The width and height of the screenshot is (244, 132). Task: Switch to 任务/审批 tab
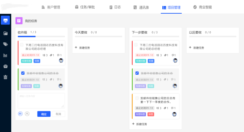point(85,7)
